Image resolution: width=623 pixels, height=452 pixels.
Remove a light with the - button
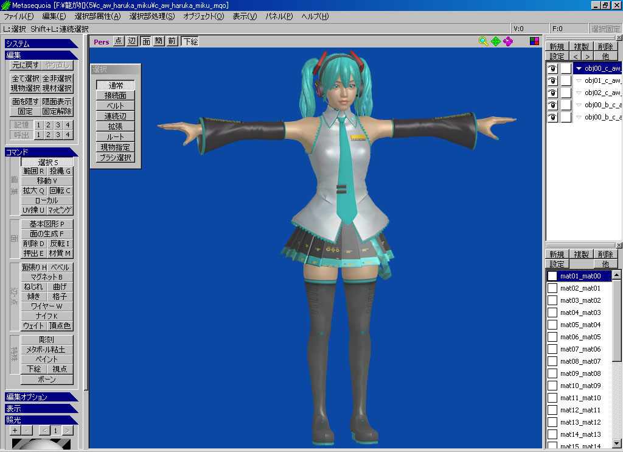click(x=27, y=430)
